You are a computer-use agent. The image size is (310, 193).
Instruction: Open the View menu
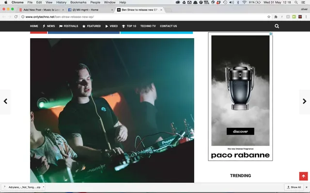pyautogui.click(x=49, y=2)
